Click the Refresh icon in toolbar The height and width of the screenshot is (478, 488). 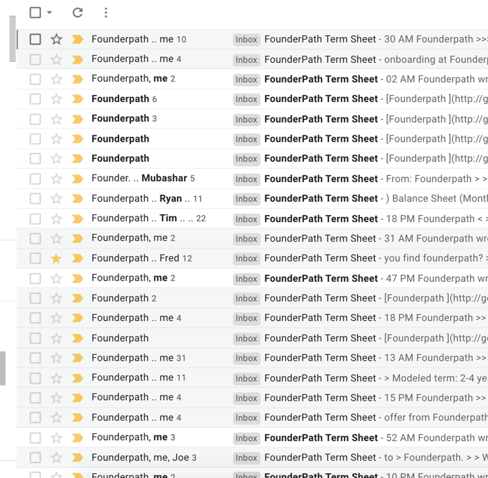point(77,13)
